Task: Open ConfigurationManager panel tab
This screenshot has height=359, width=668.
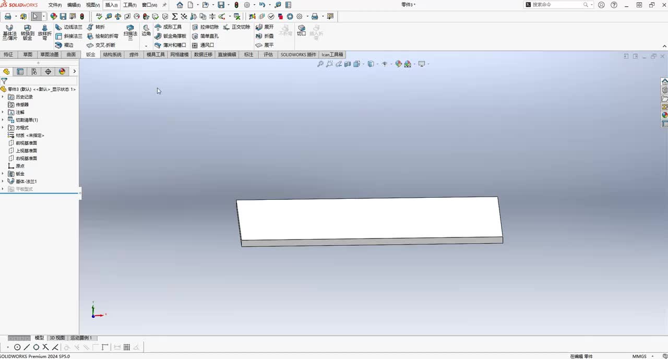Action: (x=34, y=71)
